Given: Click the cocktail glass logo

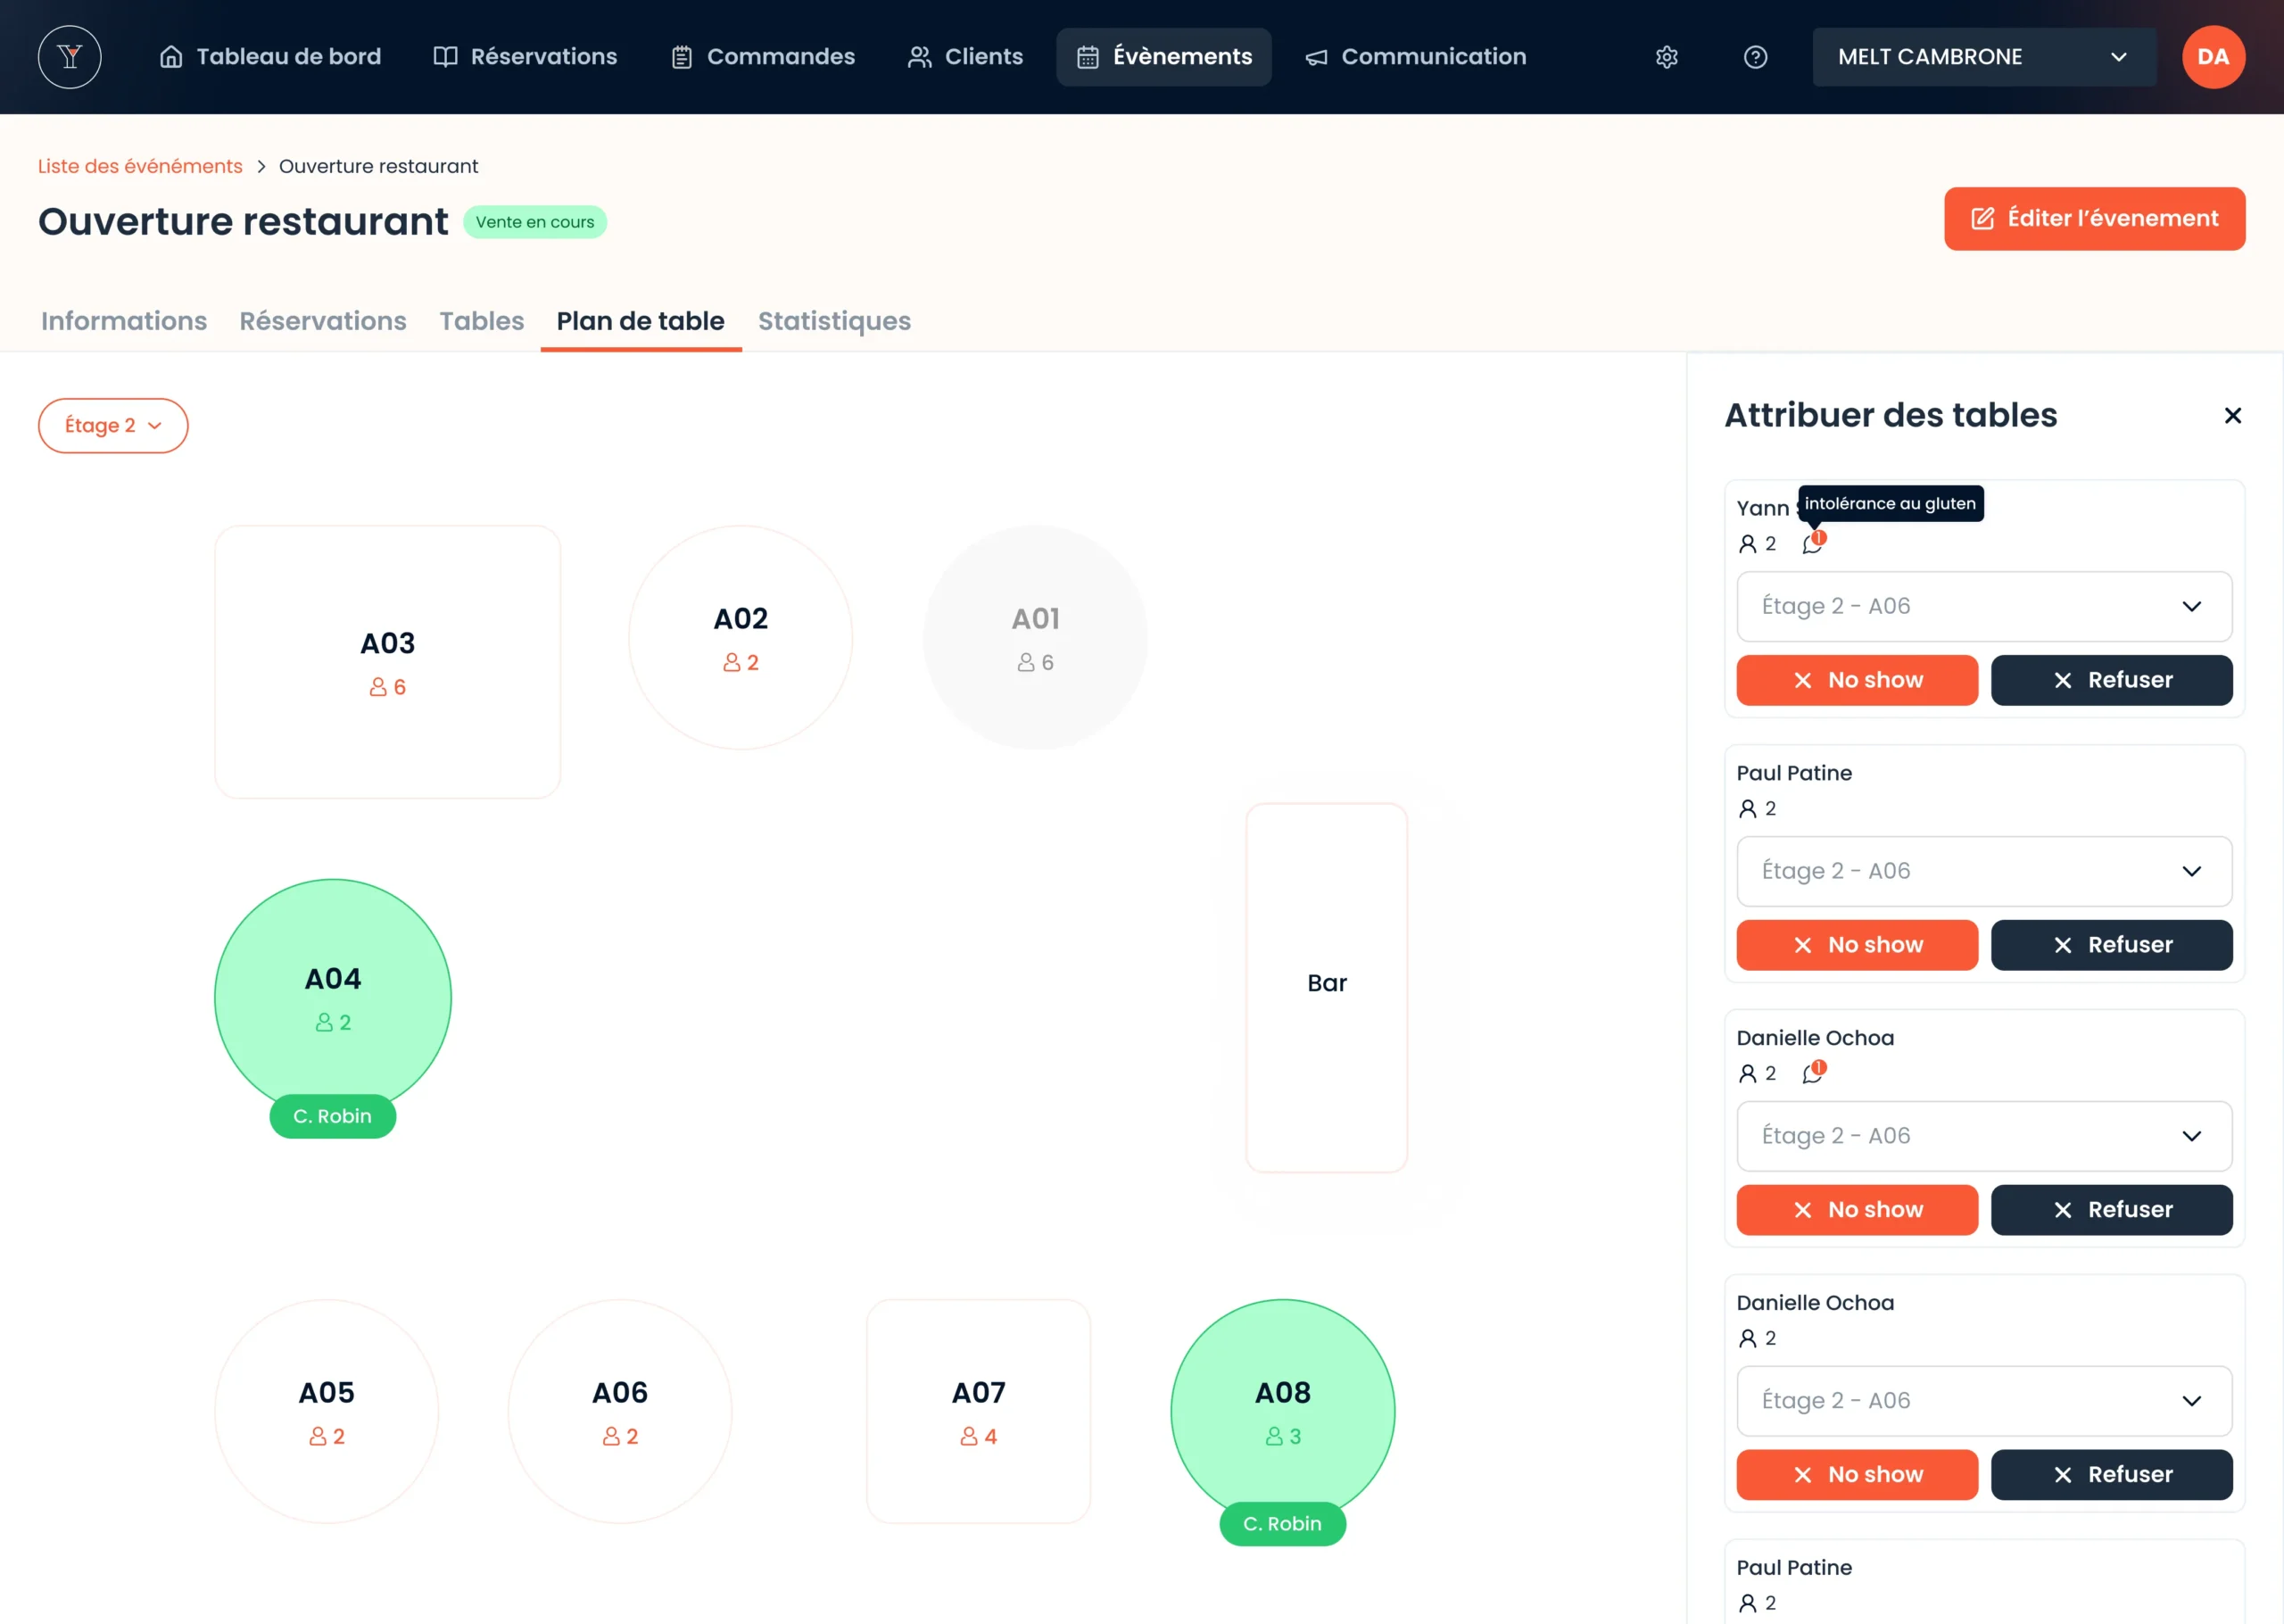Looking at the screenshot, I should tap(70, 57).
